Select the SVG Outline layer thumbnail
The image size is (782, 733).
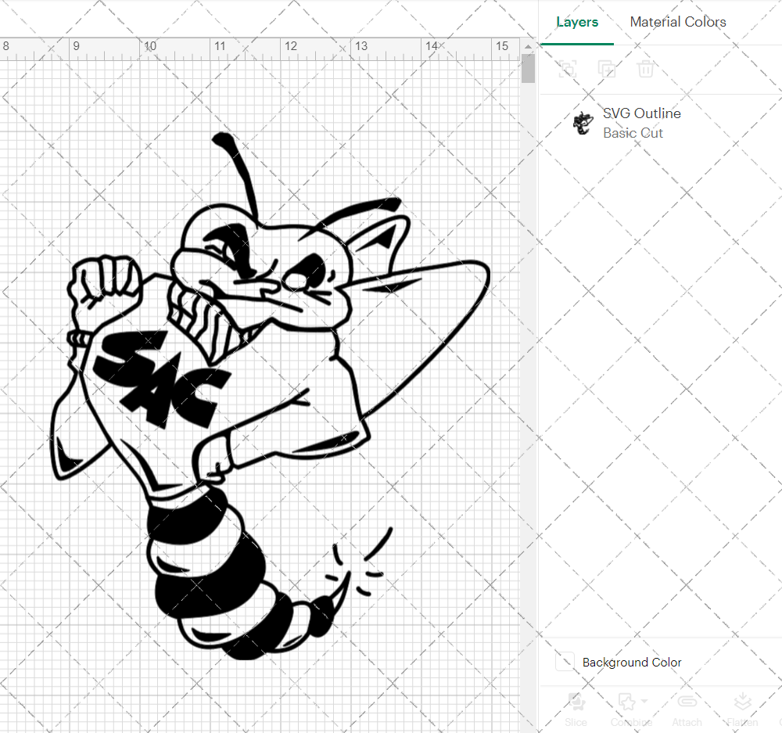click(583, 124)
